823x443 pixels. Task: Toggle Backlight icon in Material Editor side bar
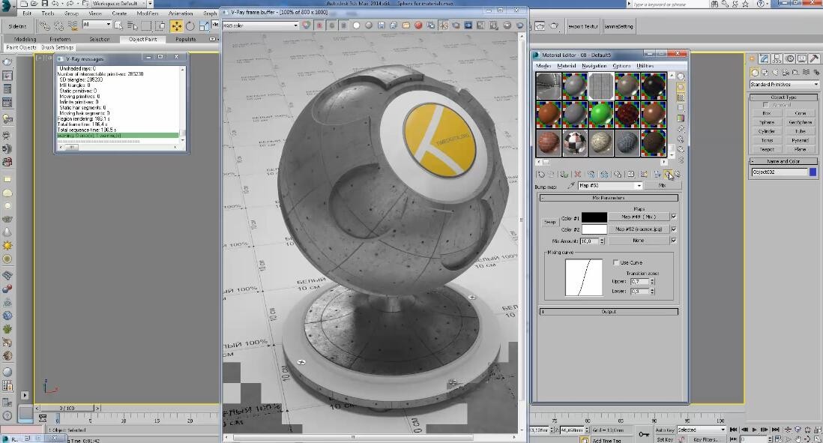coord(681,87)
